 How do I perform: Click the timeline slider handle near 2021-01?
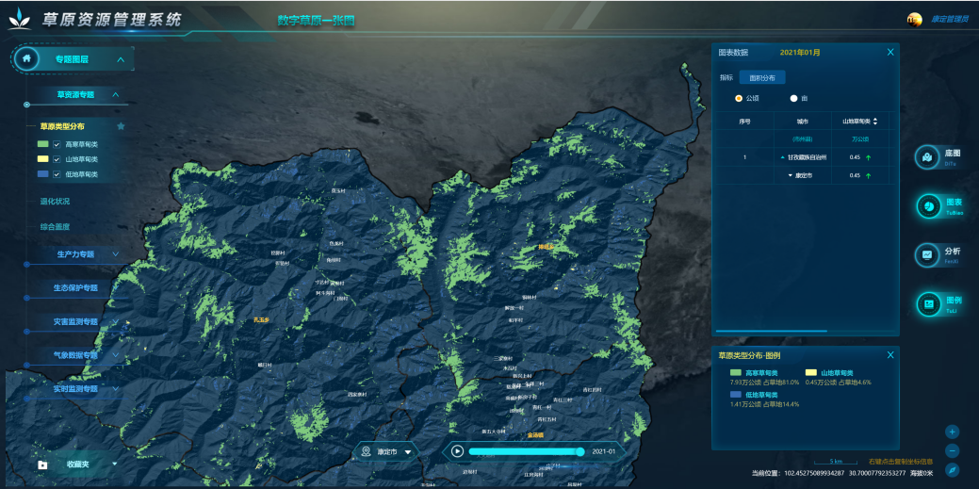580,451
